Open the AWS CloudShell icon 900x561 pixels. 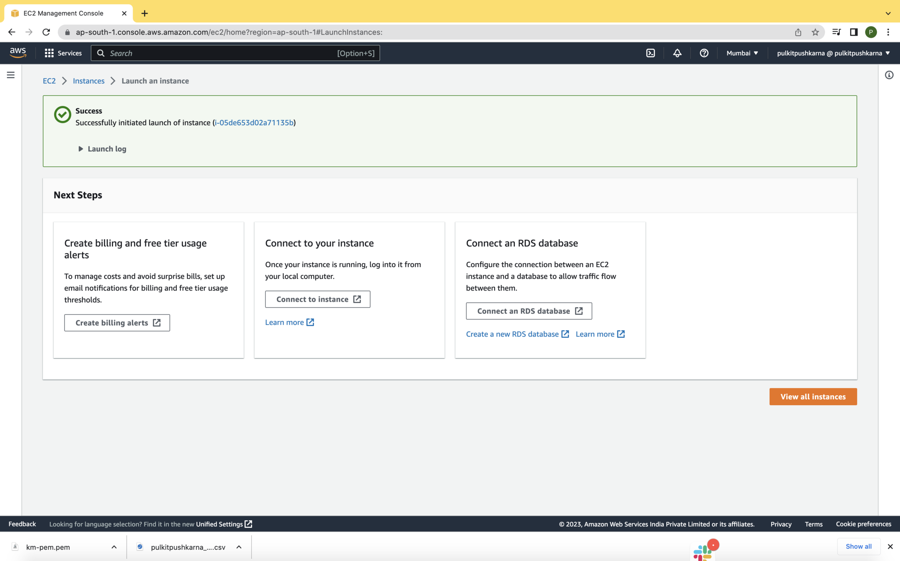click(650, 53)
